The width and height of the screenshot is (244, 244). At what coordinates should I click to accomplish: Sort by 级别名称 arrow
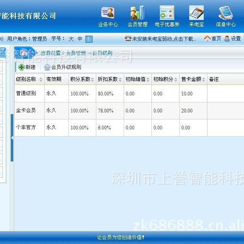pyautogui.click(x=41, y=80)
